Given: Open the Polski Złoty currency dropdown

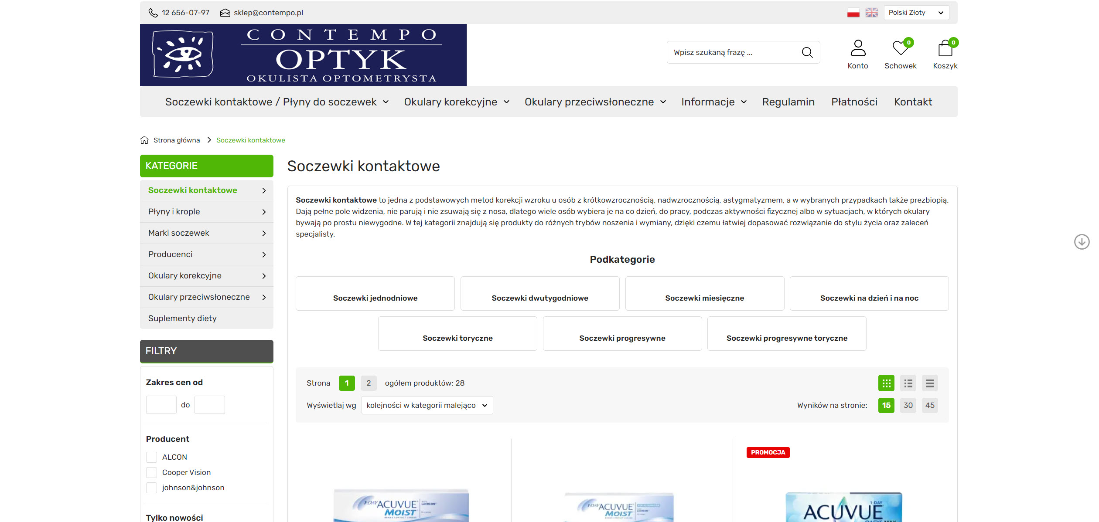Looking at the screenshot, I should tap(916, 13).
